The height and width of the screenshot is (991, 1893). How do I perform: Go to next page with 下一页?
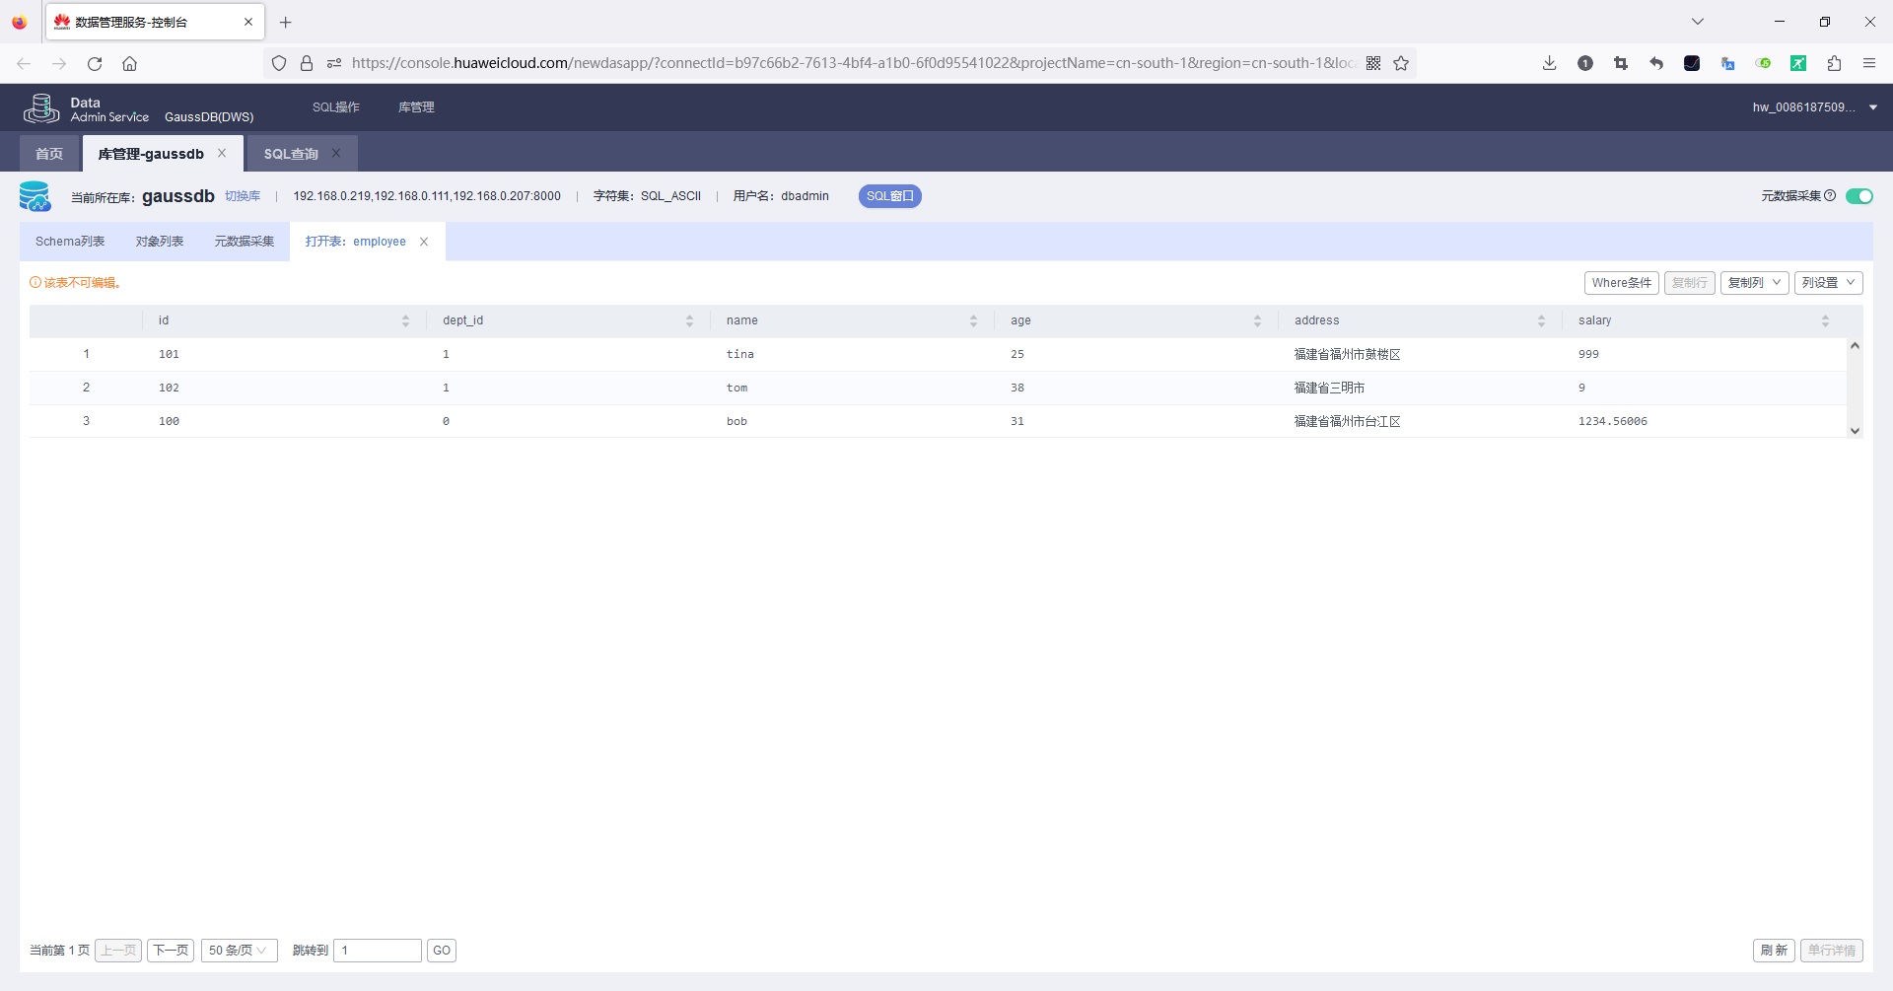click(171, 951)
